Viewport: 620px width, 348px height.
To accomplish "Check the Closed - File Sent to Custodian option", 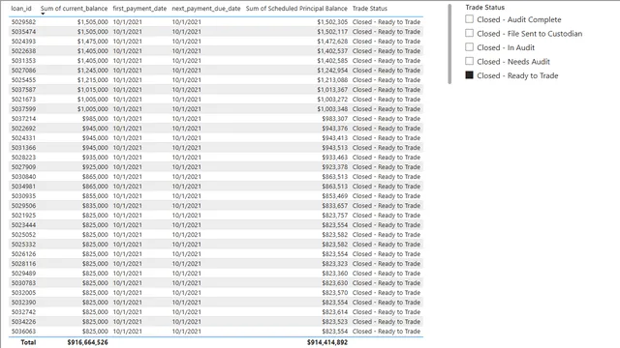I will coord(469,33).
